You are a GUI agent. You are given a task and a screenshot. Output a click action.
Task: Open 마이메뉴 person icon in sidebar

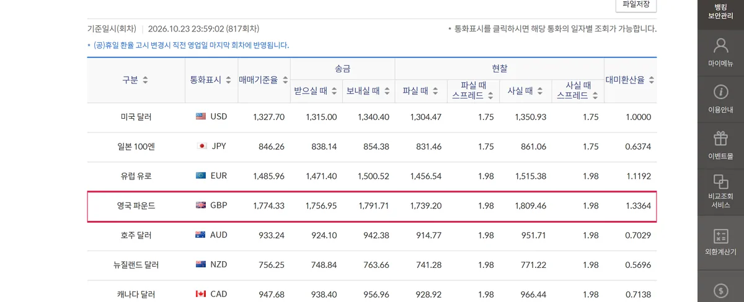point(720,46)
